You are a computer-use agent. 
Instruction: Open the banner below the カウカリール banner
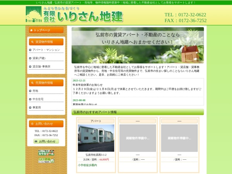tap(46, 160)
